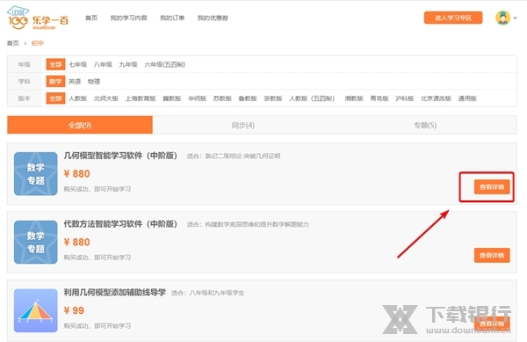
Task: Click the 进入学习专区 button
Action: click(453, 18)
